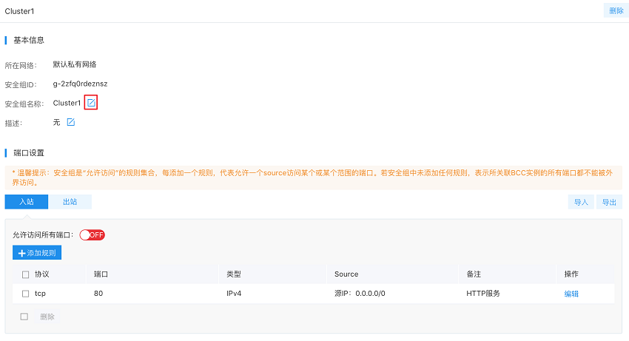The width and height of the screenshot is (629, 341).
Task: Click the tcp protocol cell
Action: click(40, 293)
